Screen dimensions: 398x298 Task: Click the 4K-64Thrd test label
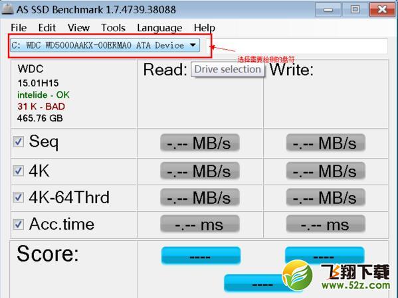[69, 197]
